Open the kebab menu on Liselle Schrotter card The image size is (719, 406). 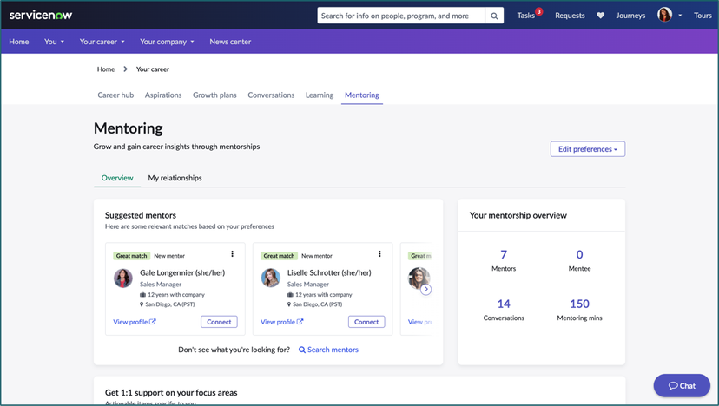click(379, 254)
